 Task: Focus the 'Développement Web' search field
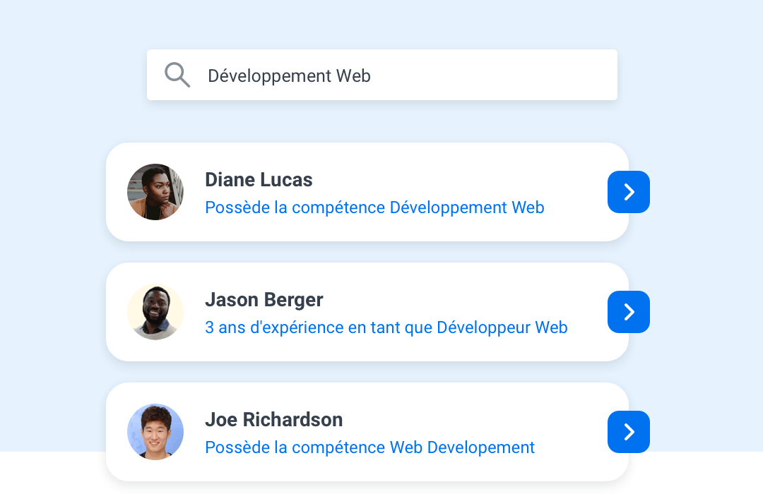point(382,75)
